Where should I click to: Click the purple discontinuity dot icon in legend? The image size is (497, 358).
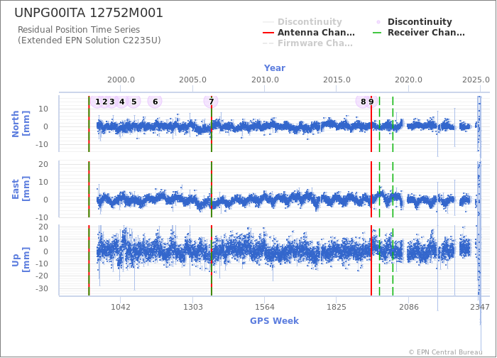[378, 22]
